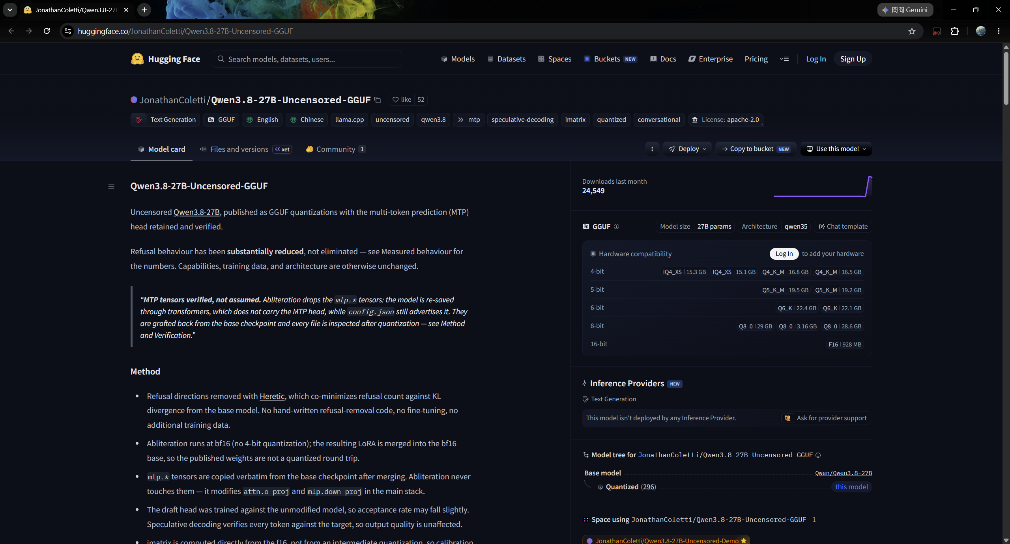
Task: Select the Q8_0 29 GB quantization
Action: pyautogui.click(x=755, y=326)
